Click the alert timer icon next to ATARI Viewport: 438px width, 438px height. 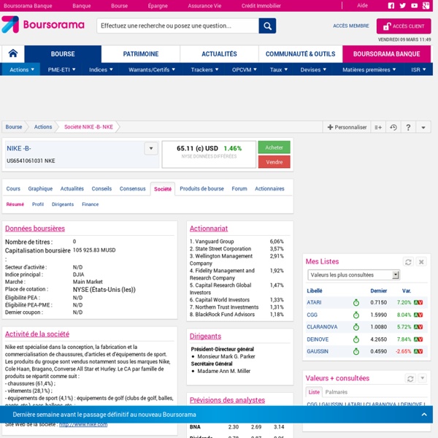pyautogui.click(x=356, y=302)
